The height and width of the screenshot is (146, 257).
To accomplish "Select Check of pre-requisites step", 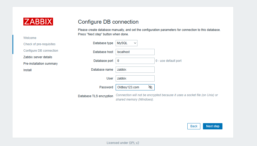I will [x=39, y=44].
